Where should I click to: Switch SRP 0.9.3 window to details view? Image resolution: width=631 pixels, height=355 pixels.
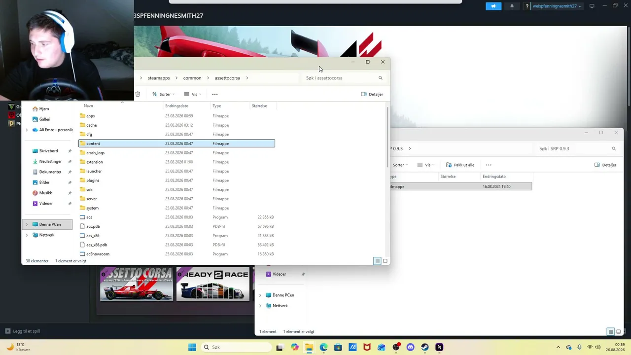pos(611,331)
